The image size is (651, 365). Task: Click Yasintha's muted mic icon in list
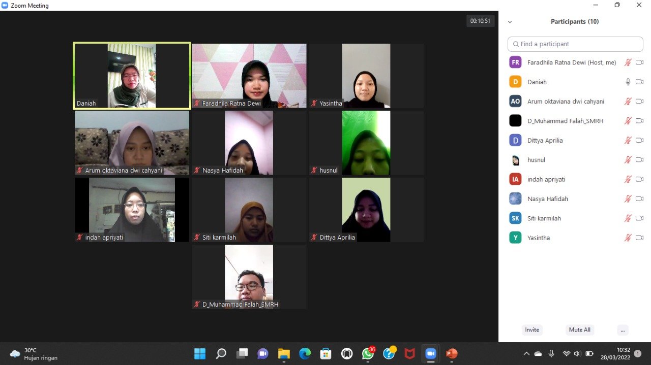[628, 238]
